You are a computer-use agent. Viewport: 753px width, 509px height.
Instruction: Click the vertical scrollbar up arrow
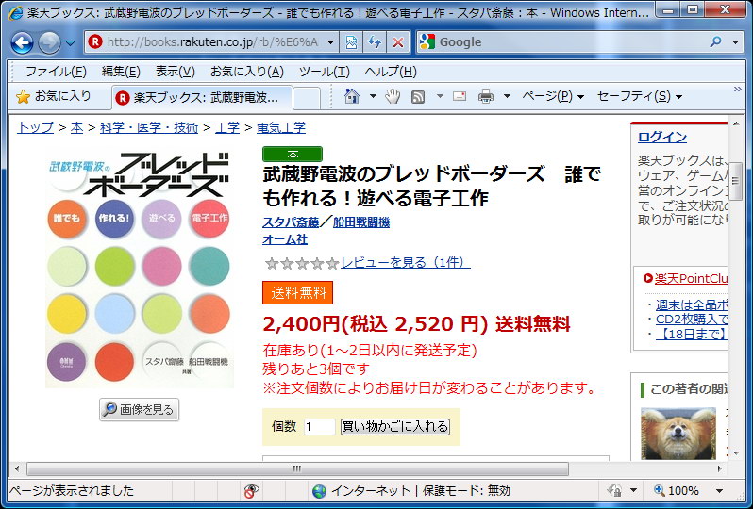point(736,123)
